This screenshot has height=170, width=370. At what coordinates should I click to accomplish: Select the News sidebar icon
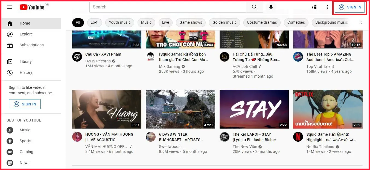point(10,163)
